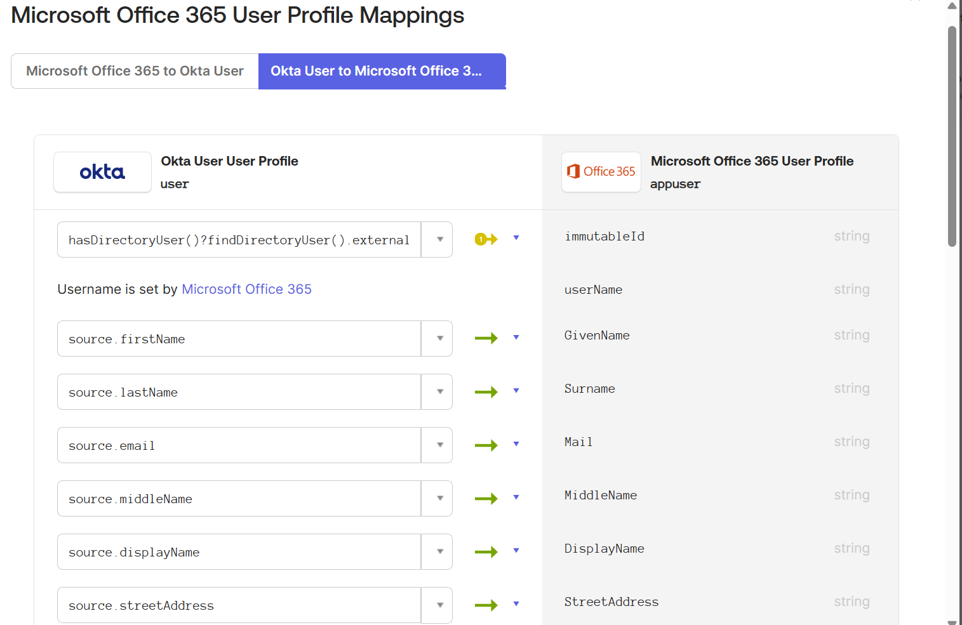Expand the source.middleName field dropdown
Image resolution: width=962 pixels, height=625 pixels.
437,498
